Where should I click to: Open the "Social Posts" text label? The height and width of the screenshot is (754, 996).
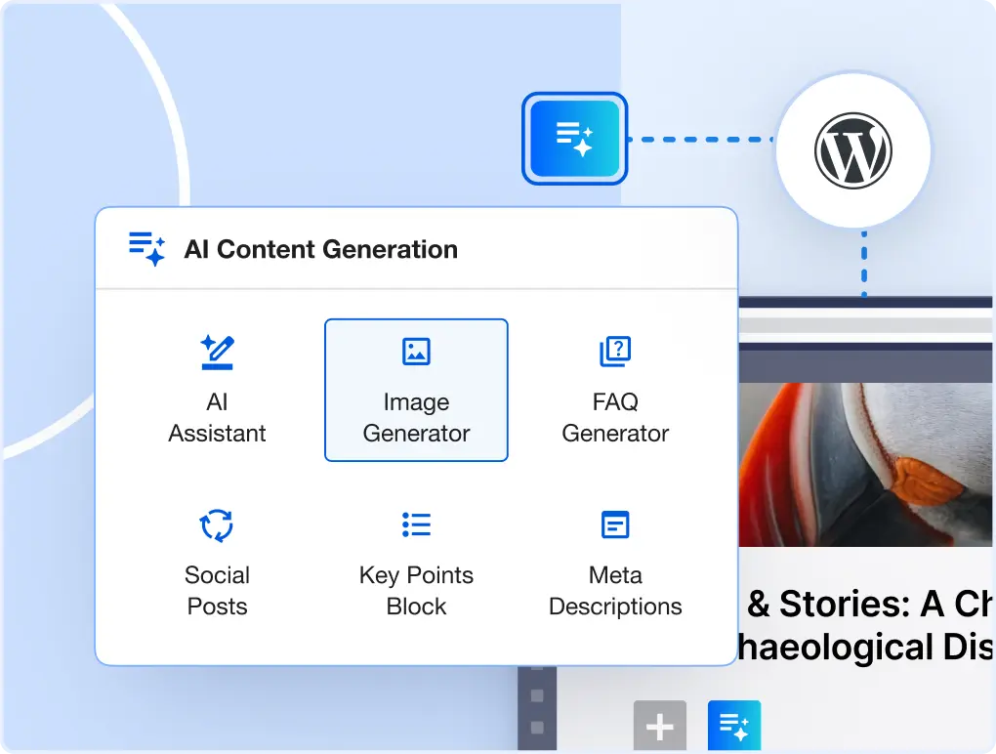(x=217, y=591)
